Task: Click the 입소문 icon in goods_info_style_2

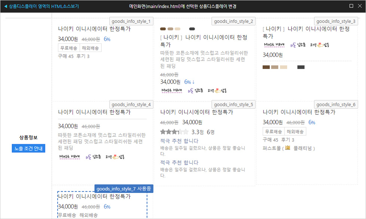Action: click(196, 90)
